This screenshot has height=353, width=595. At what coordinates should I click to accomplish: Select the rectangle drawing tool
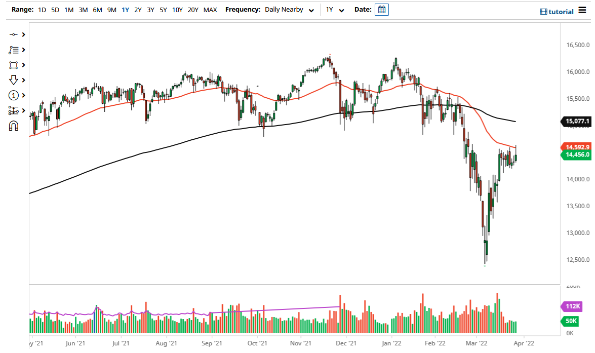coord(14,65)
